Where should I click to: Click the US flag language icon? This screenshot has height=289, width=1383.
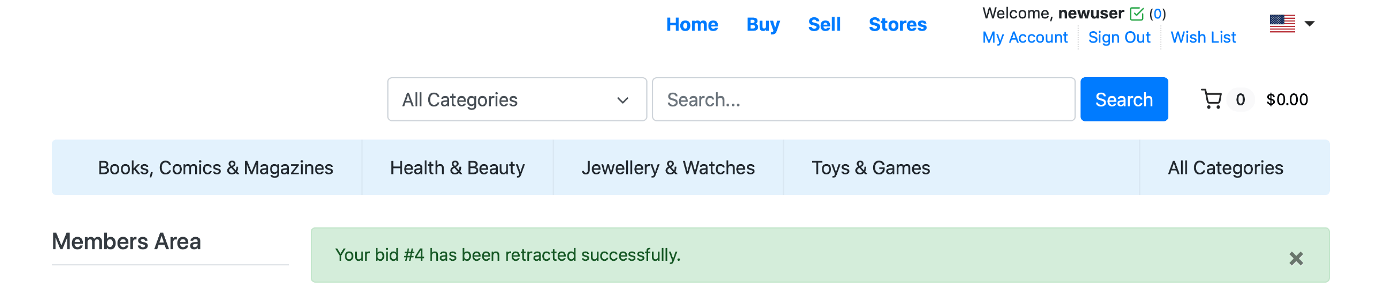1282,24
